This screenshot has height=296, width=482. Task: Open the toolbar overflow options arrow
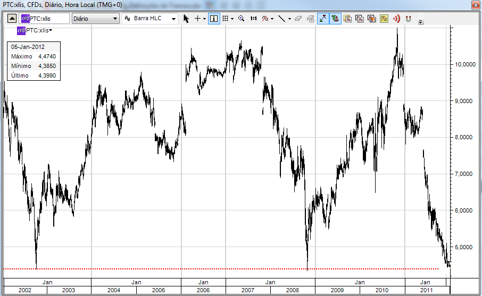tap(421, 22)
